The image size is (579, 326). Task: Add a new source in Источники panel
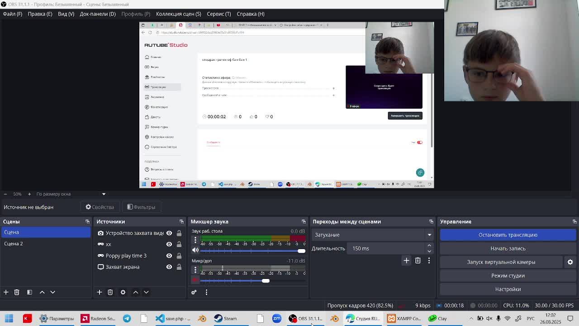(100, 292)
